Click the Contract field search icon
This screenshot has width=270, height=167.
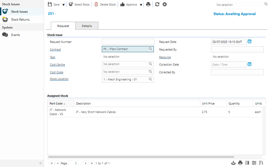[150, 49]
